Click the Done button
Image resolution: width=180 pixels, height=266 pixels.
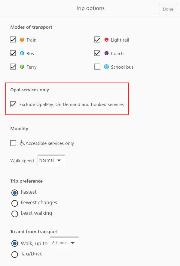tap(168, 9)
